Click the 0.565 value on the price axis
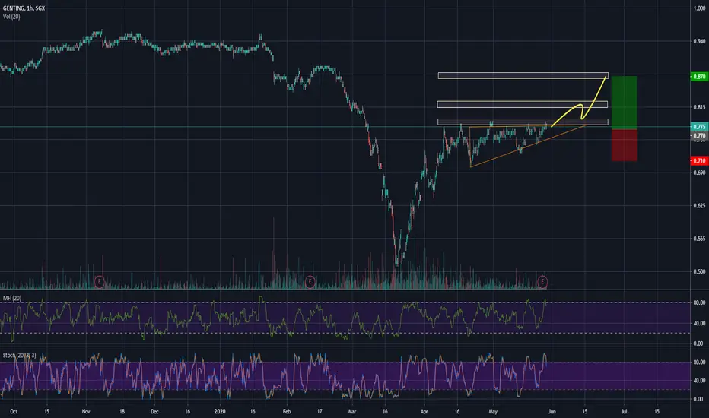709x418 pixels. point(699,239)
